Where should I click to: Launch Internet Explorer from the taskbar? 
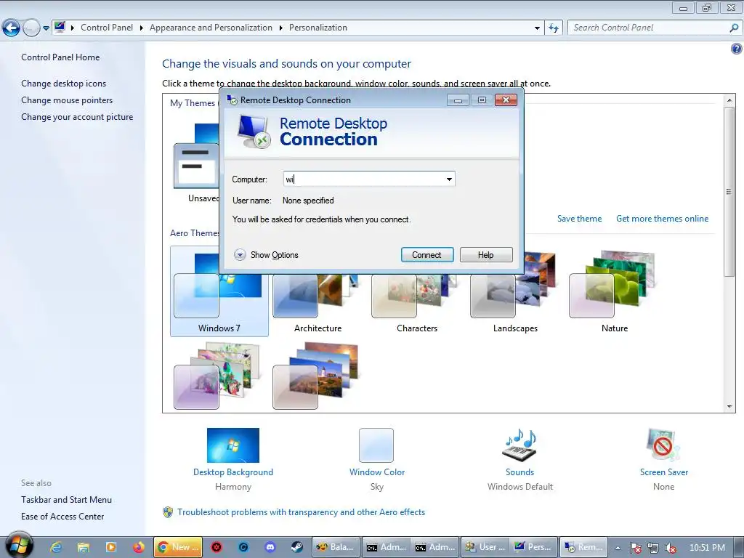click(56, 547)
